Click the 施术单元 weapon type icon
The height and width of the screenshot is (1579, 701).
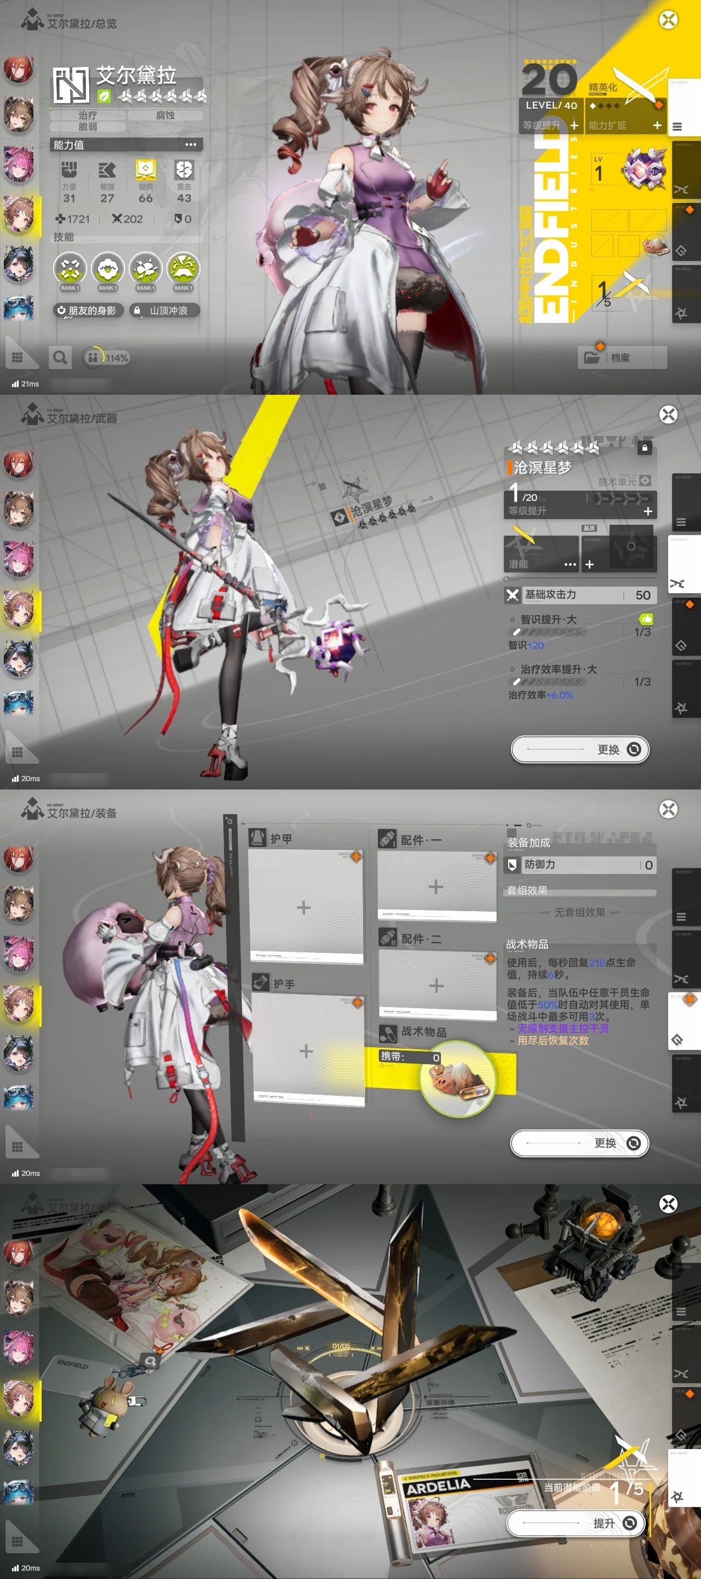(645, 481)
